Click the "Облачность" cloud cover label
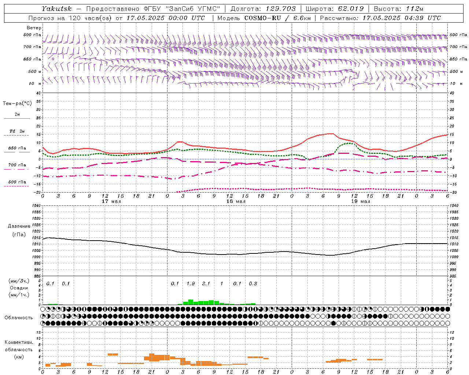Screen dimensions: 469x375 coord(19,318)
